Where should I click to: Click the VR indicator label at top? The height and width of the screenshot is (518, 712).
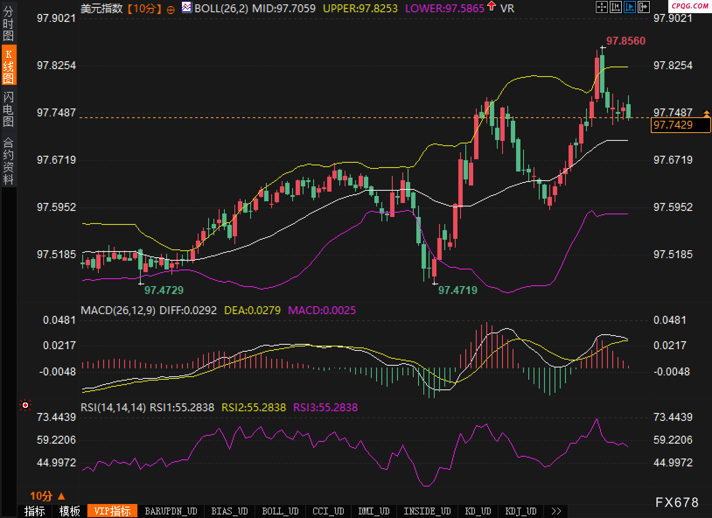tap(507, 8)
